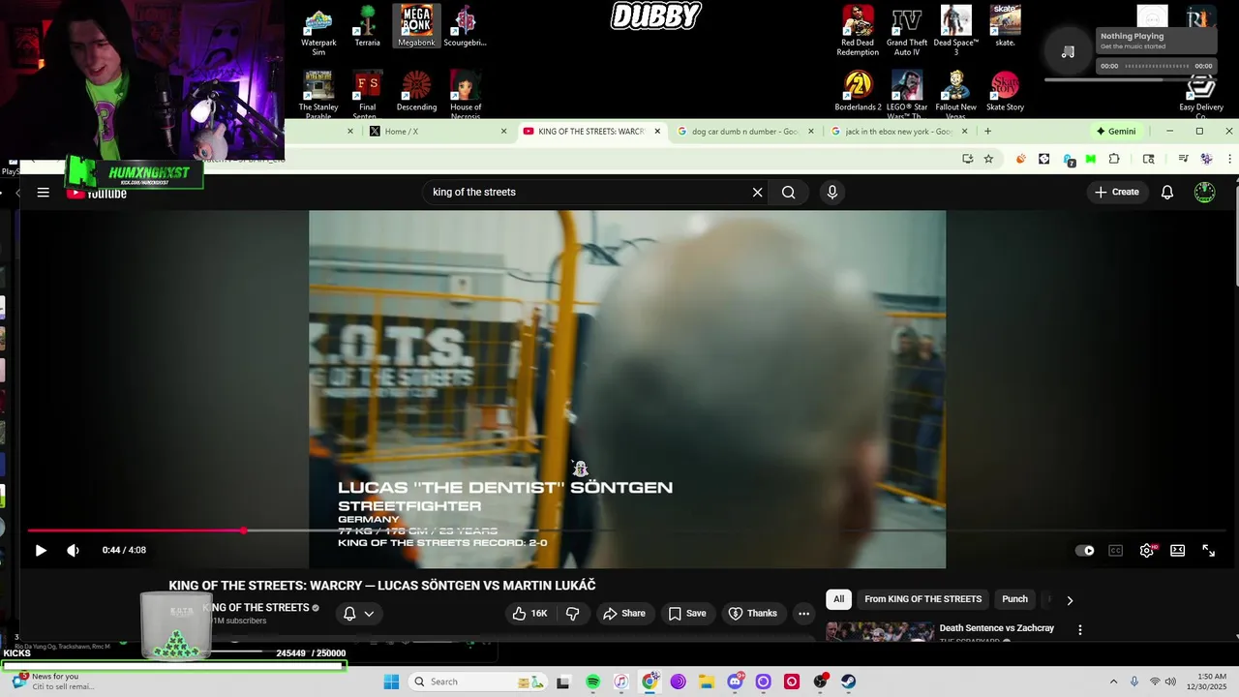
Task: Open News for you widget
Action: [x=53, y=682]
